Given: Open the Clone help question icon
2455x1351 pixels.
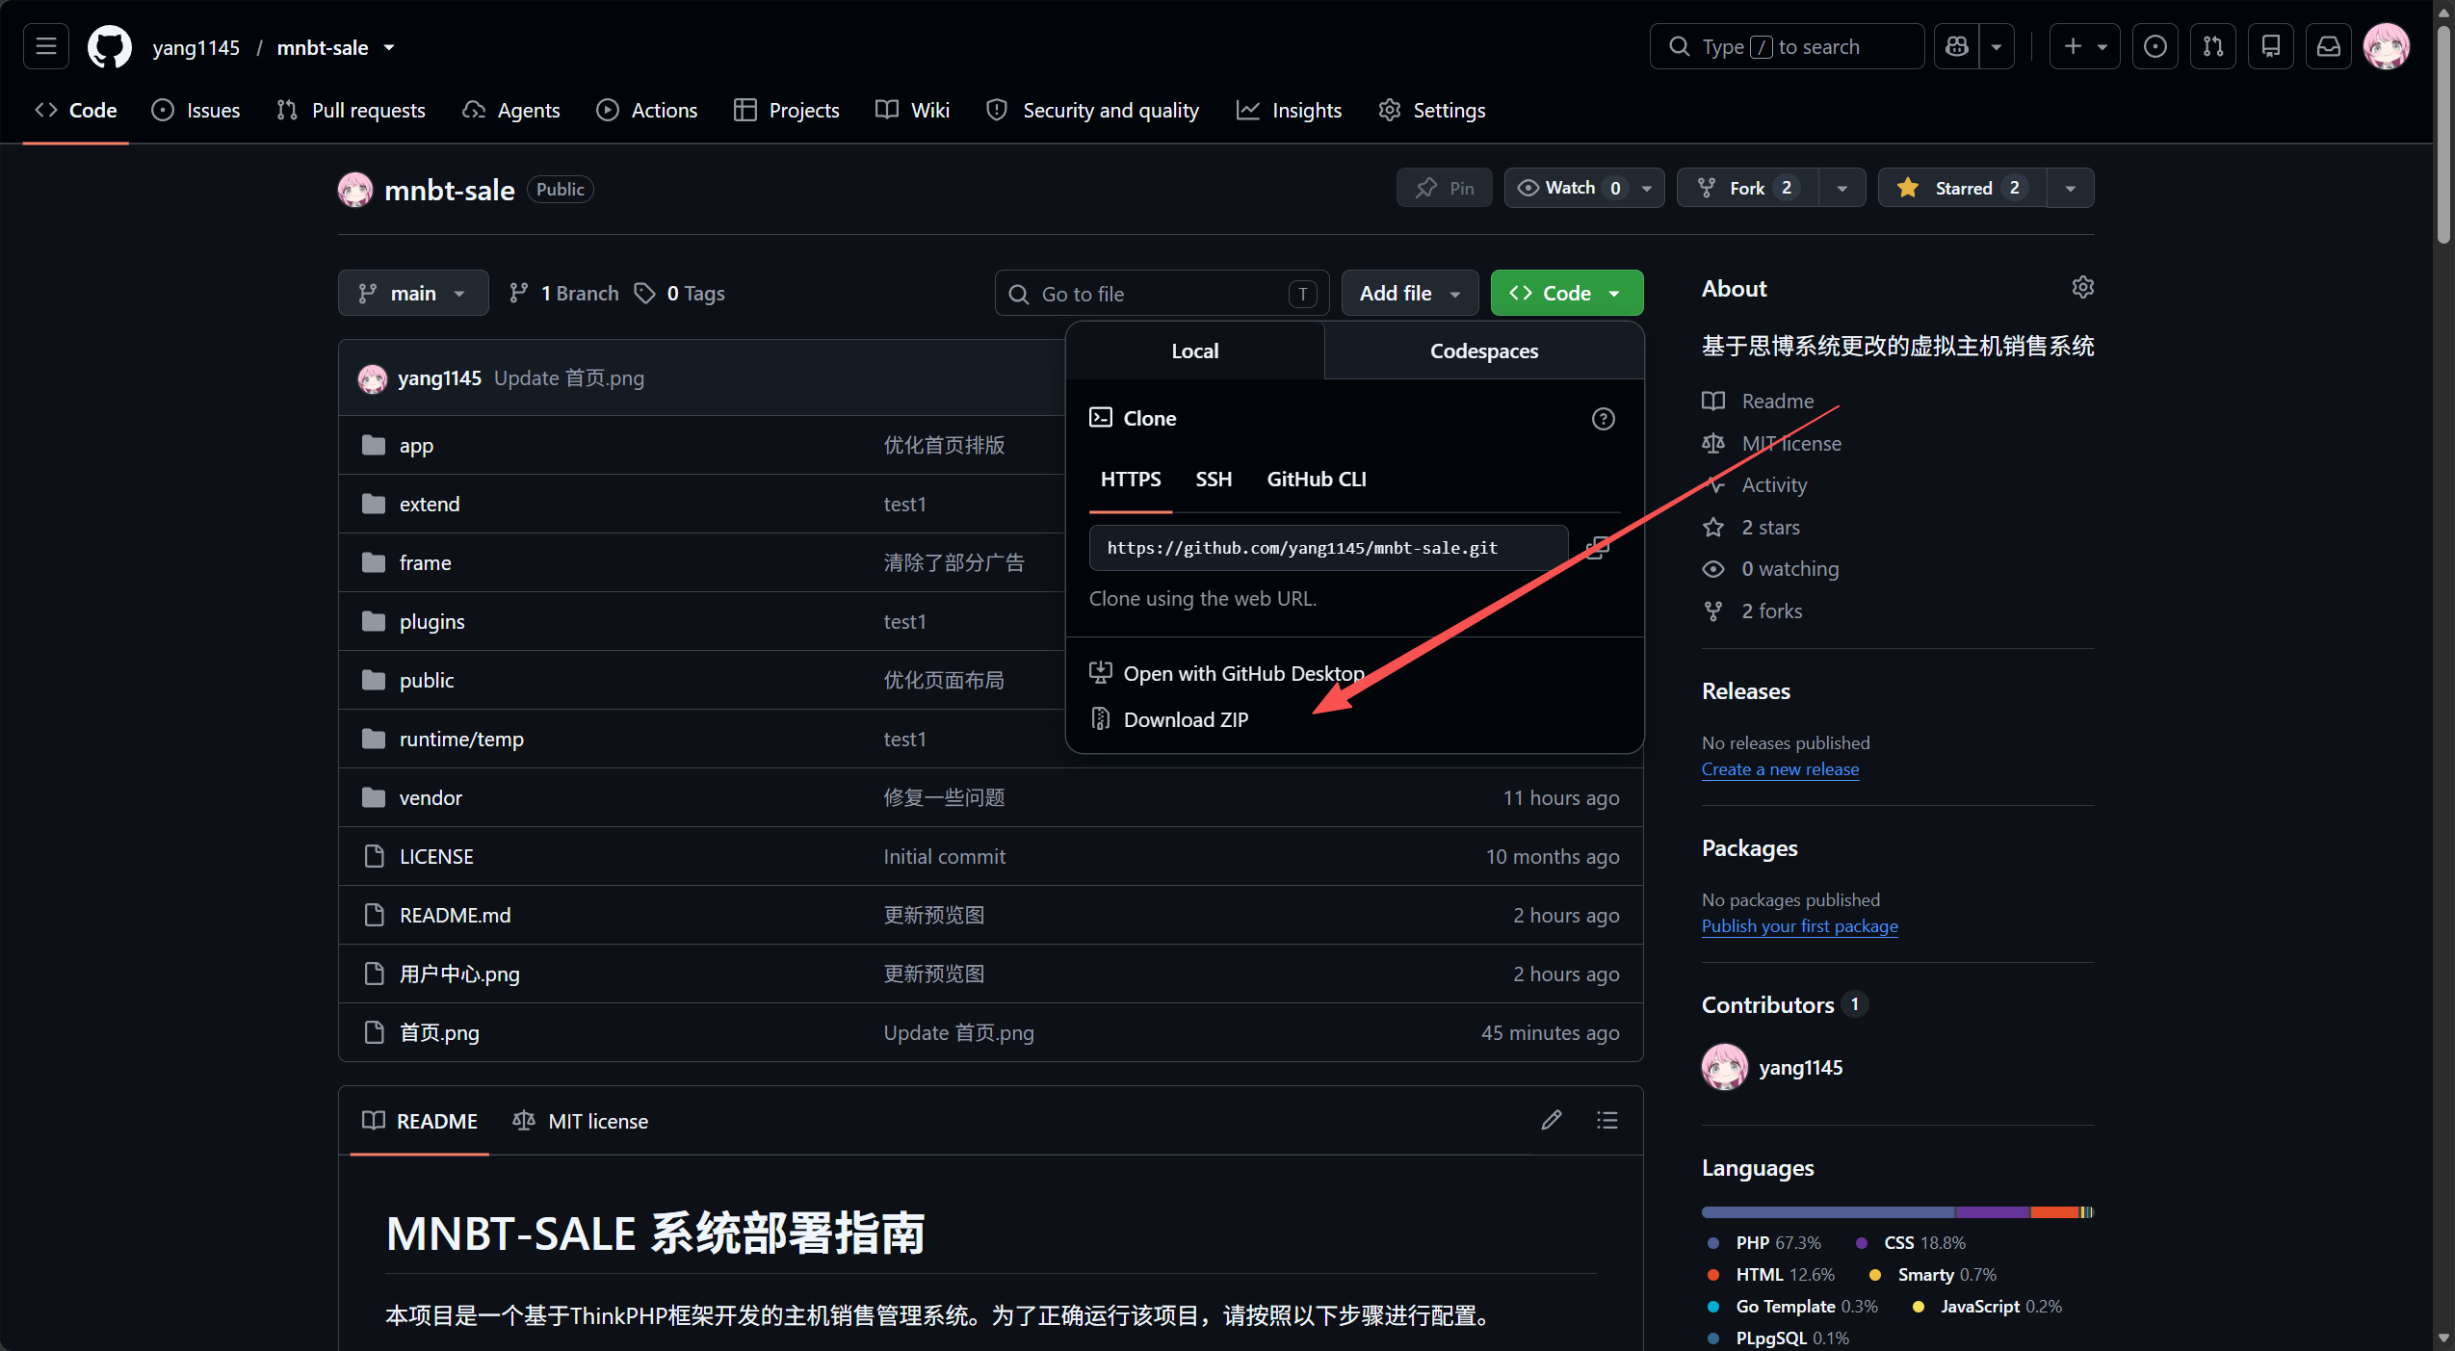Looking at the screenshot, I should coord(1604,419).
